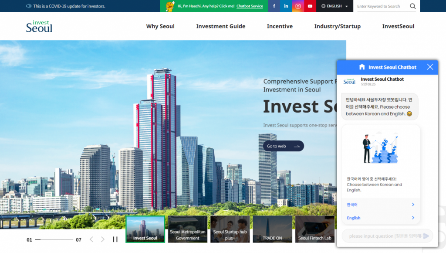Image resolution: width=446 pixels, height=253 pixels.
Task: Open the Facebook social icon
Action: (x=274, y=6)
